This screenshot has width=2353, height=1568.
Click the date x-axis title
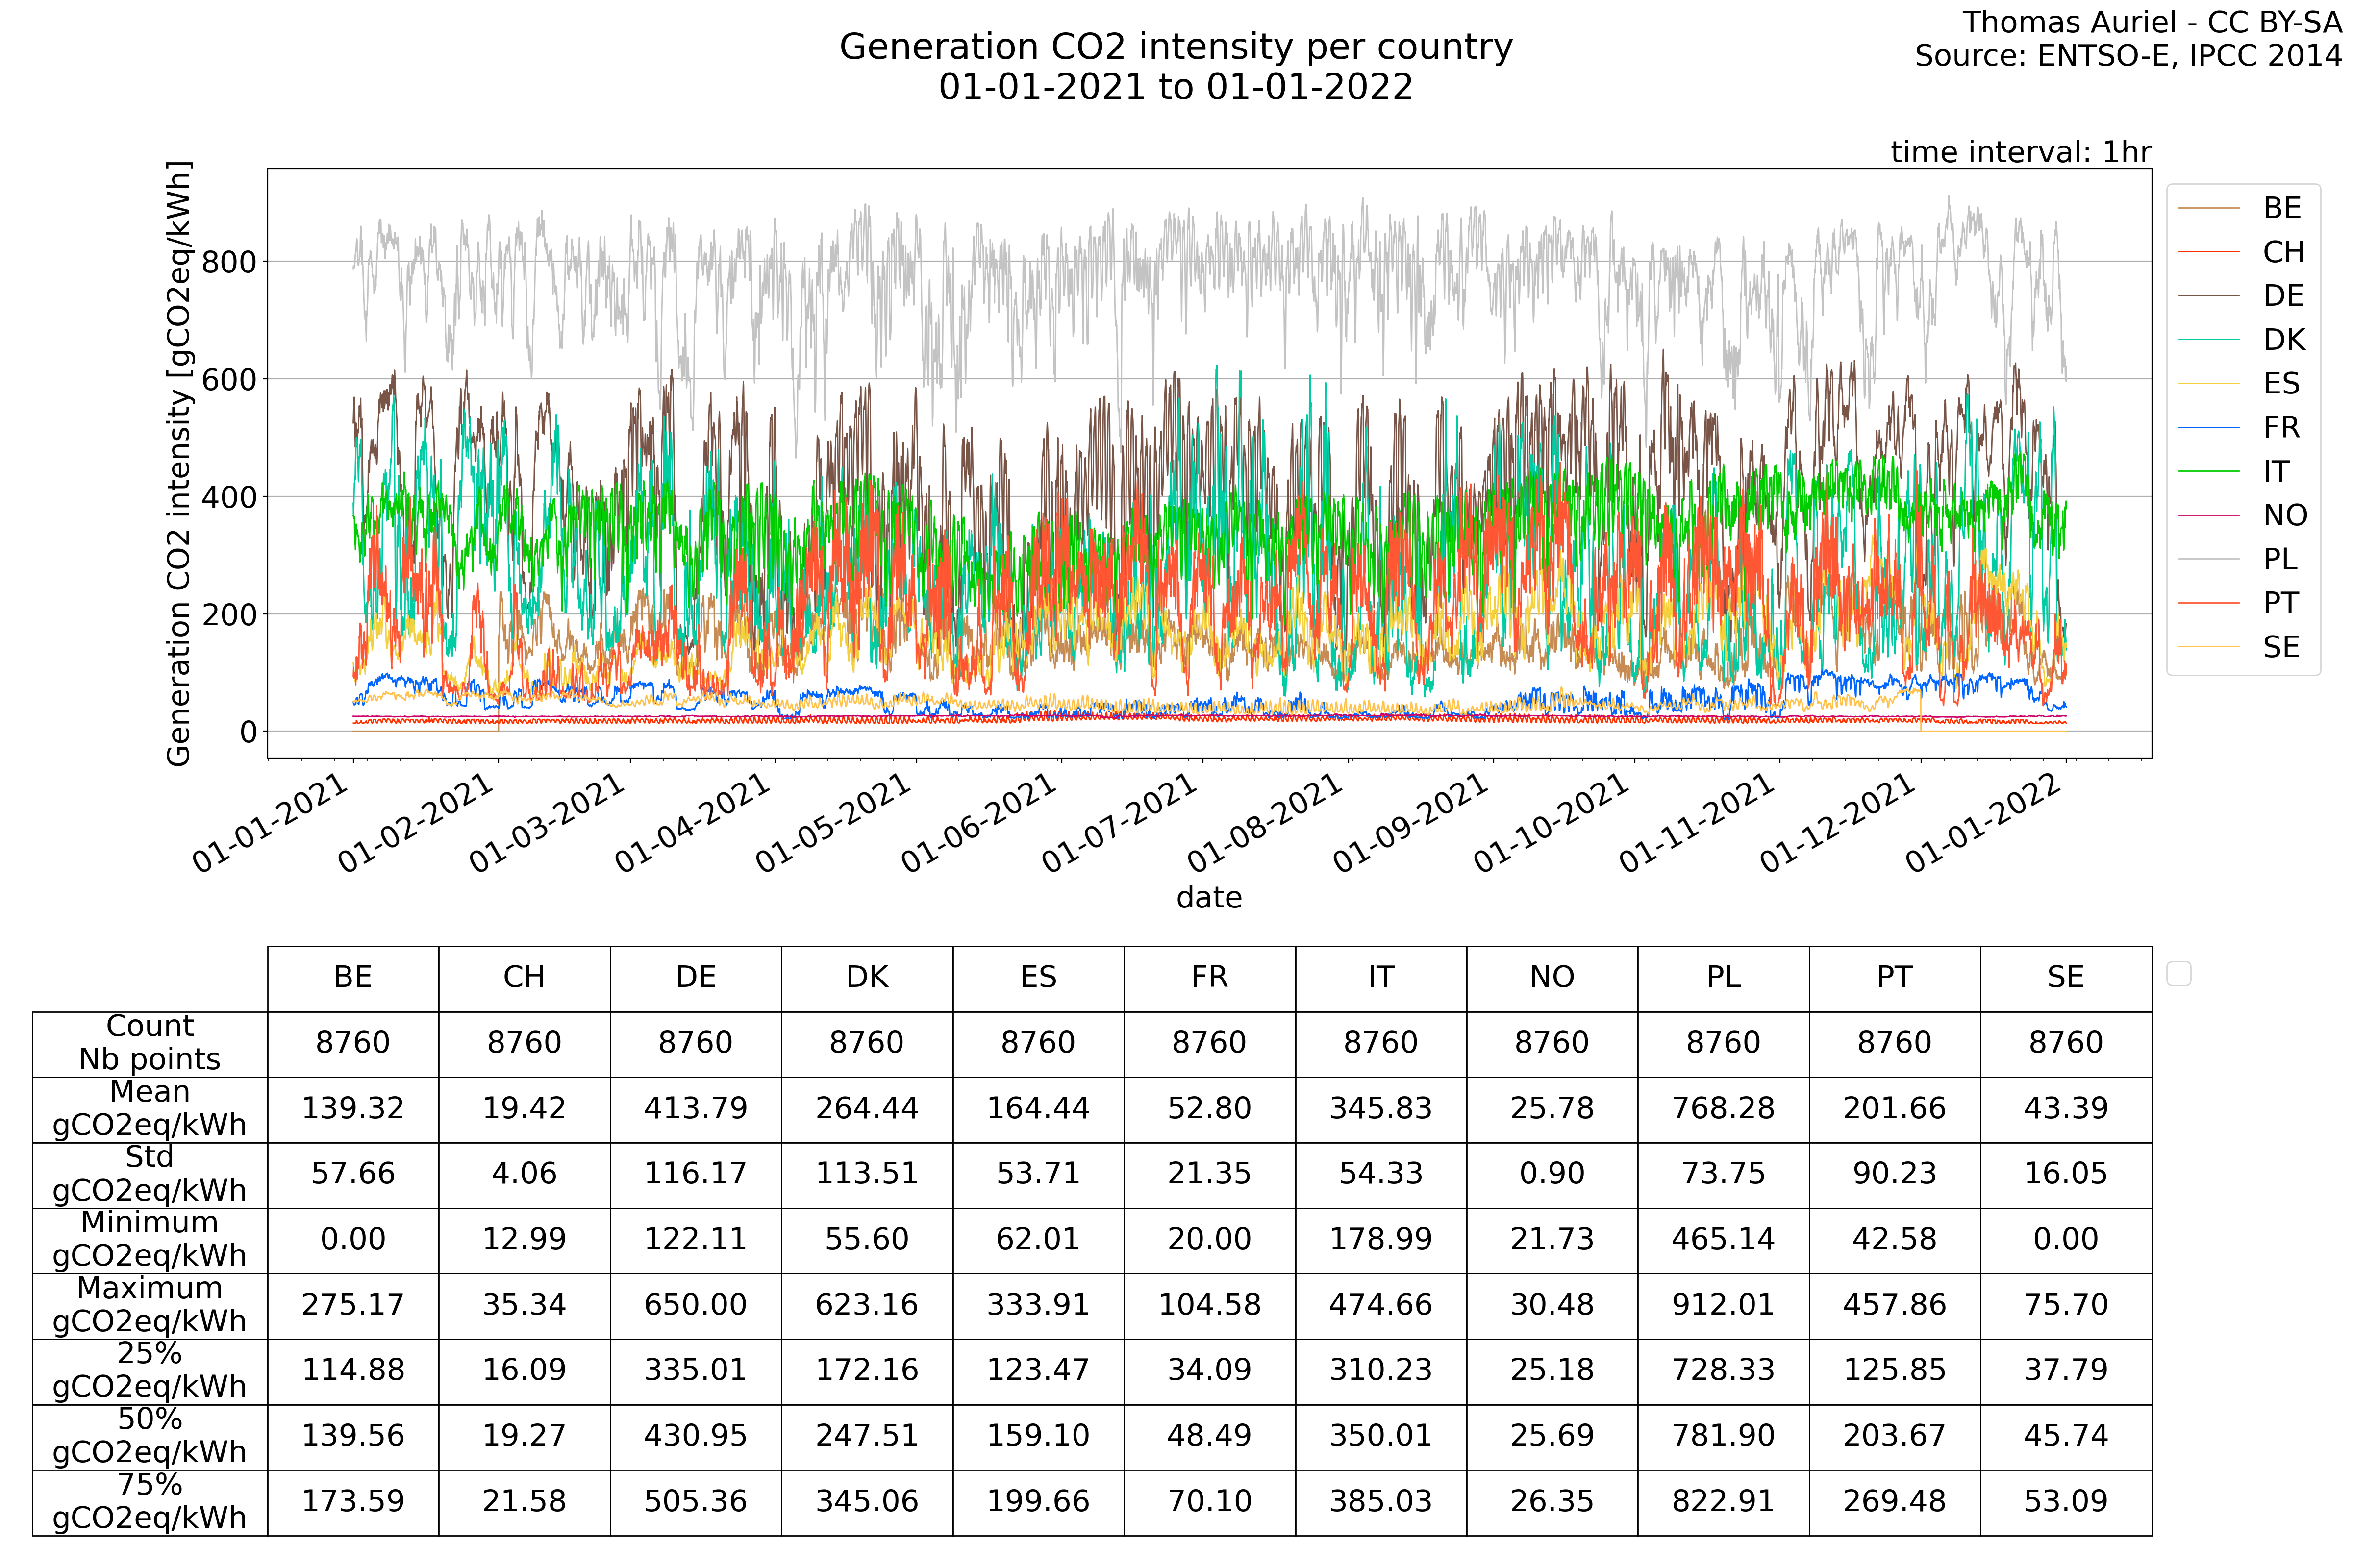pyautogui.click(x=1208, y=897)
